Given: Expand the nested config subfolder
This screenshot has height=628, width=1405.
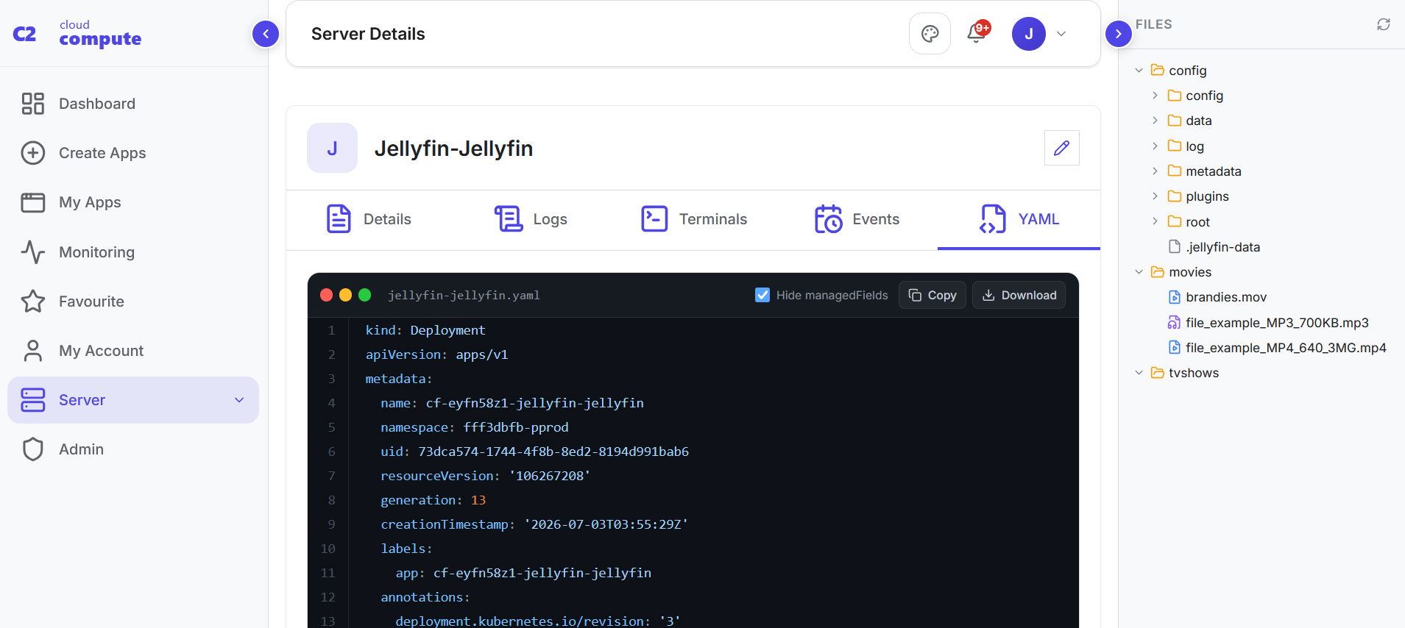Looking at the screenshot, I should [1156, 96].
